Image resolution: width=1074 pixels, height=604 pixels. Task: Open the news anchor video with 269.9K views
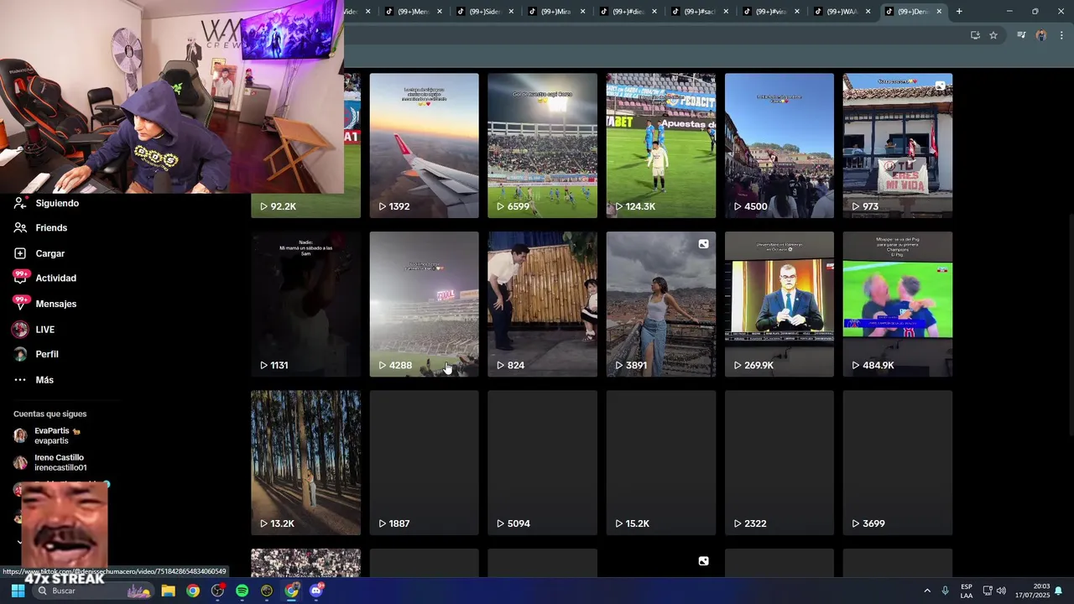779,304
